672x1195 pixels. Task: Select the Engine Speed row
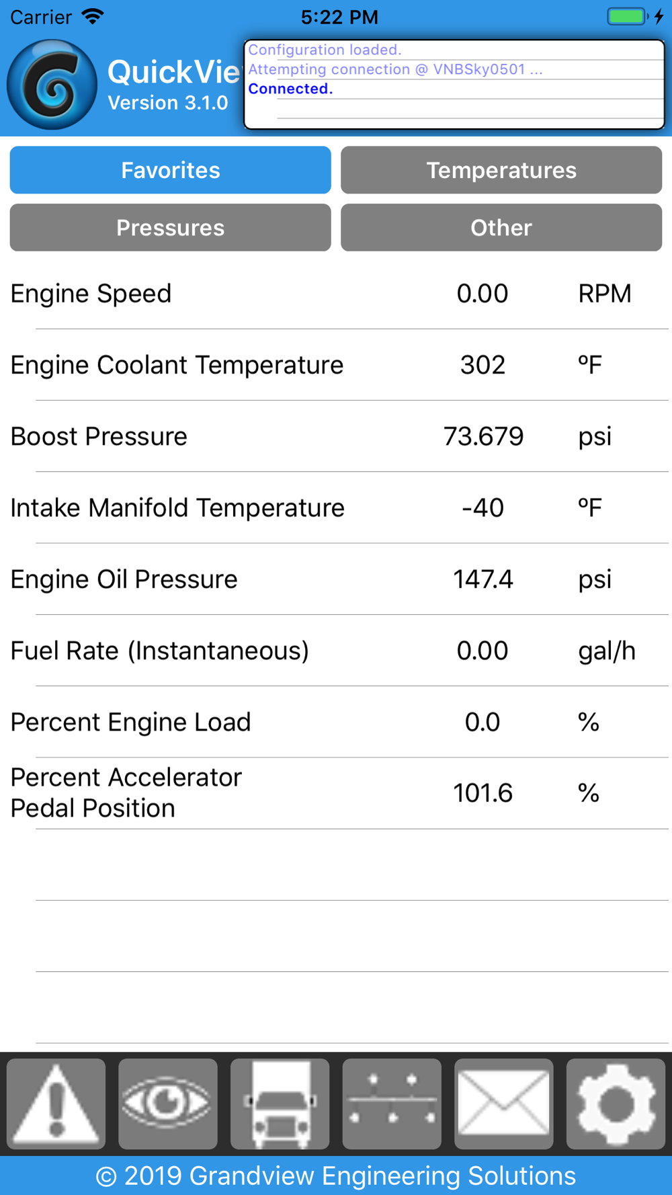click(336, 294)
